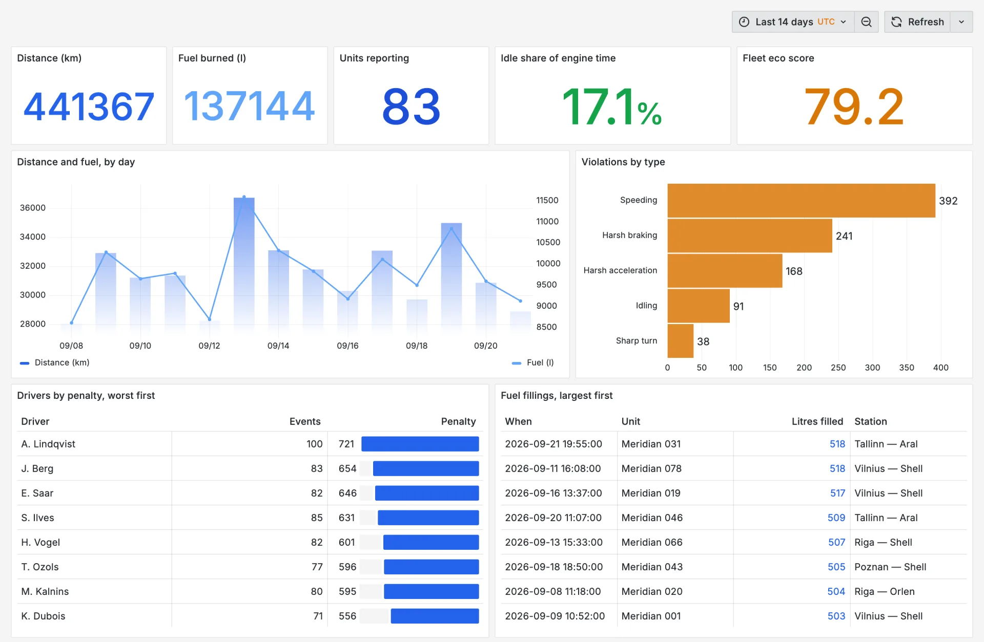Click the Speeding bar in Violations chart
This screenshot has width=984, height=642.
coord(801,201)
